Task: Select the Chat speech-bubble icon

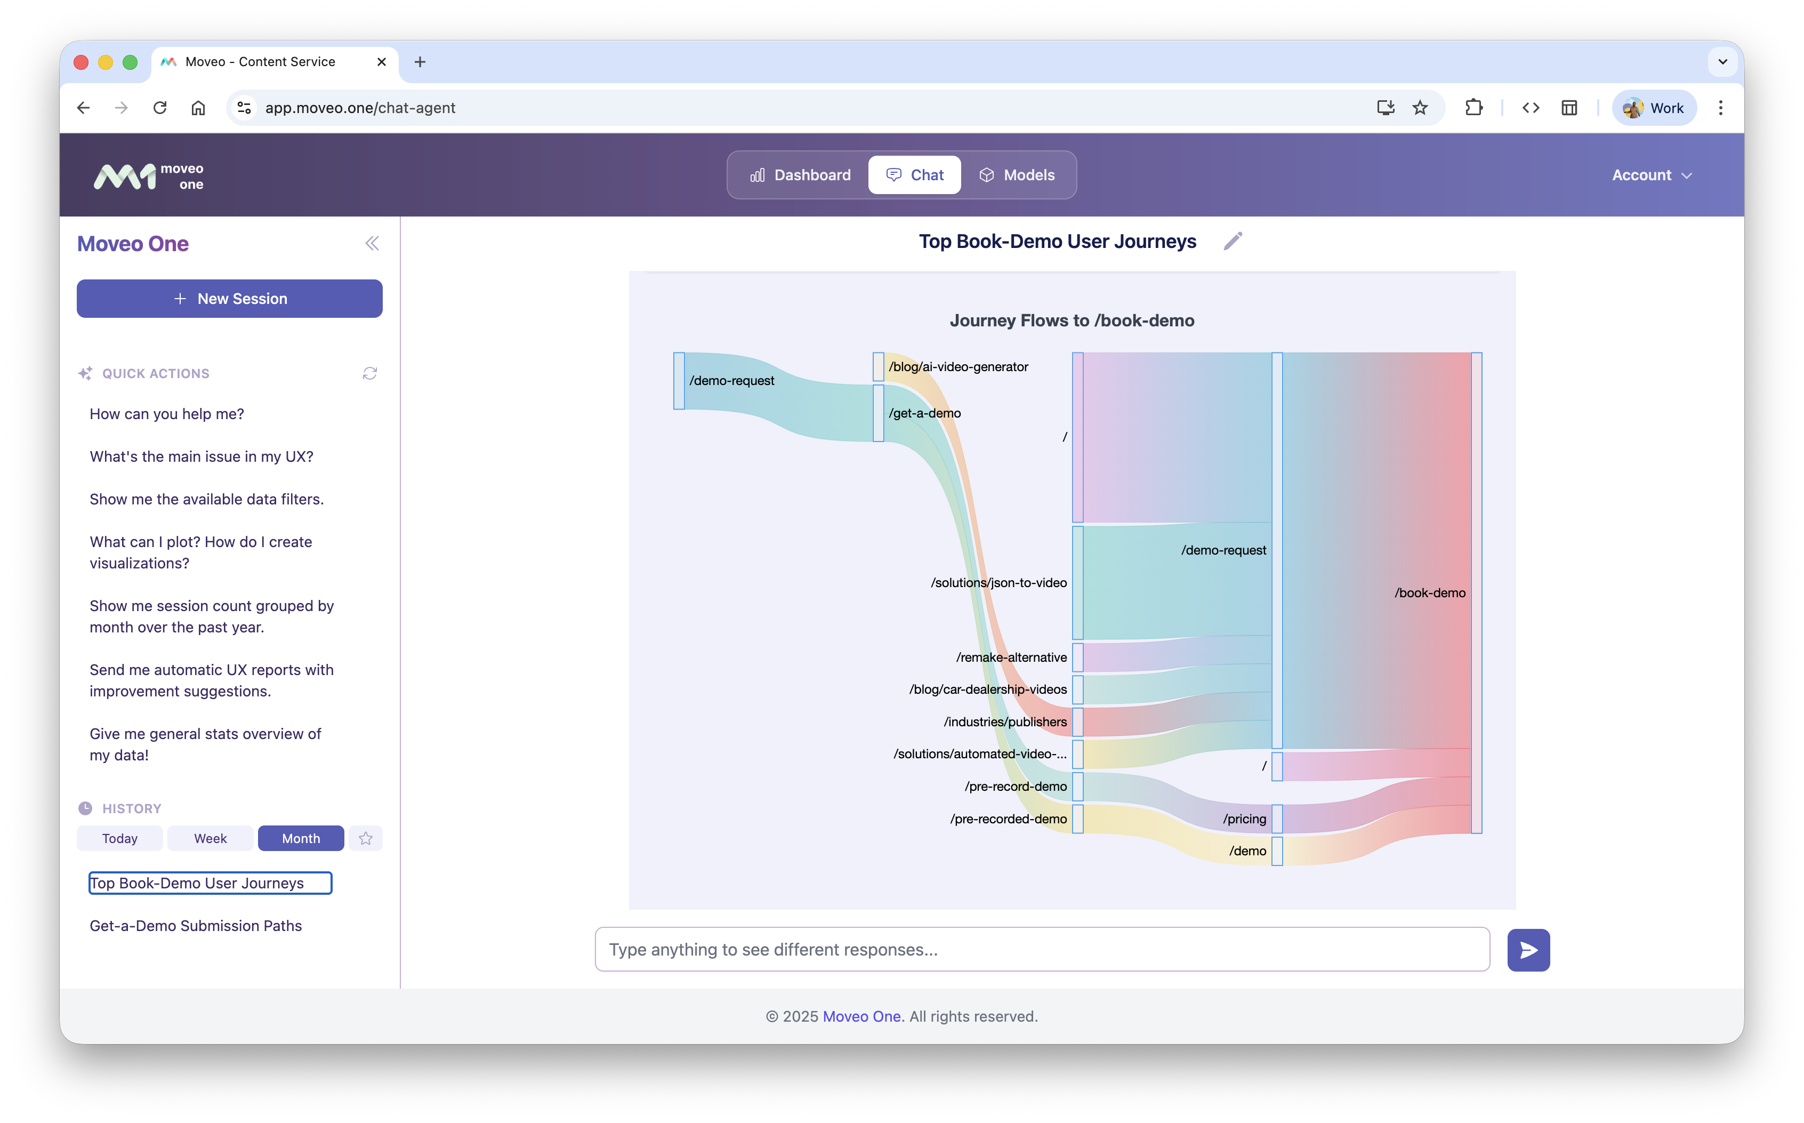Action: coord(893,174)
